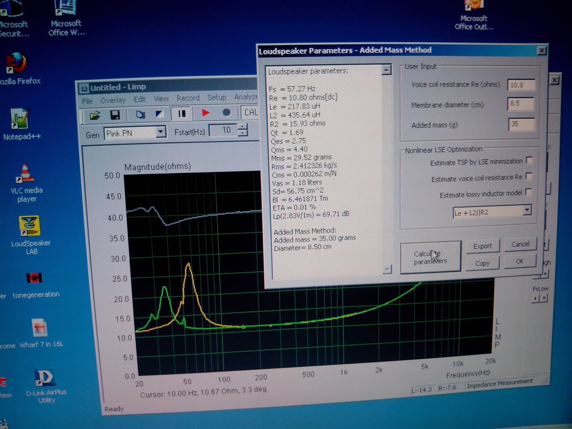Viewport: 572px width, 429px height.
Task: Open tonegeneration desktop shortcut
Action: (35, 285)
